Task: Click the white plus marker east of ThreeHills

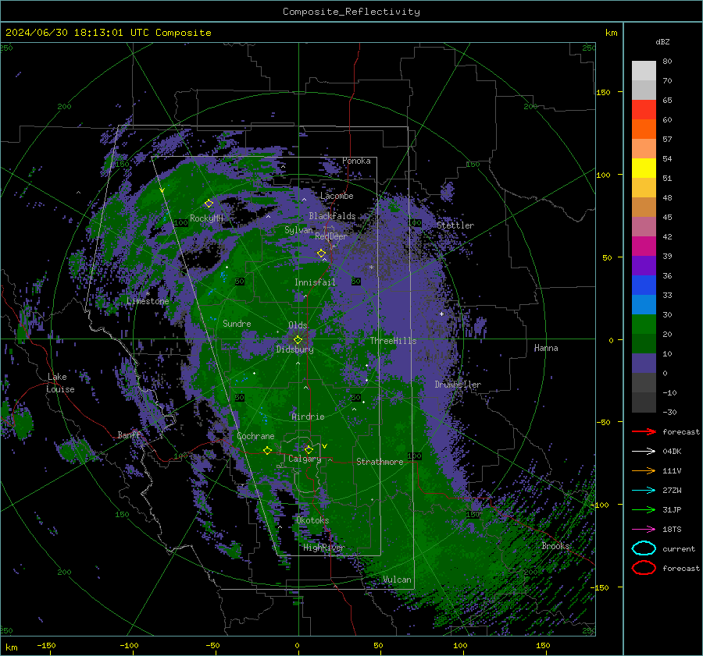Action: [x=441, y=314]
